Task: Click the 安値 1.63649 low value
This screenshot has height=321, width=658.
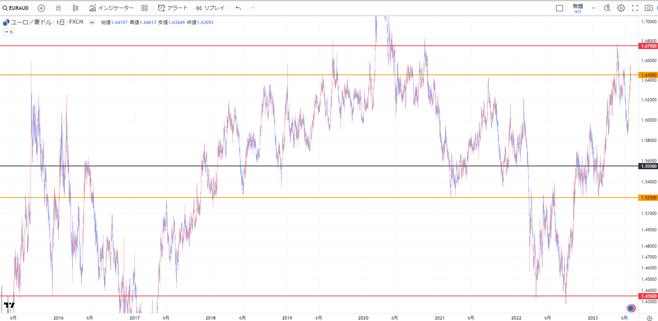Action: [x=171, y=23]
